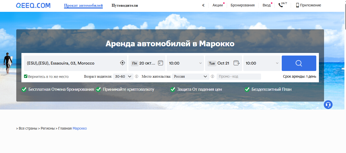This screenshot has width=346, height=153.
Task: Click the blue magnifier search button
Action: (x=299, y=63)
